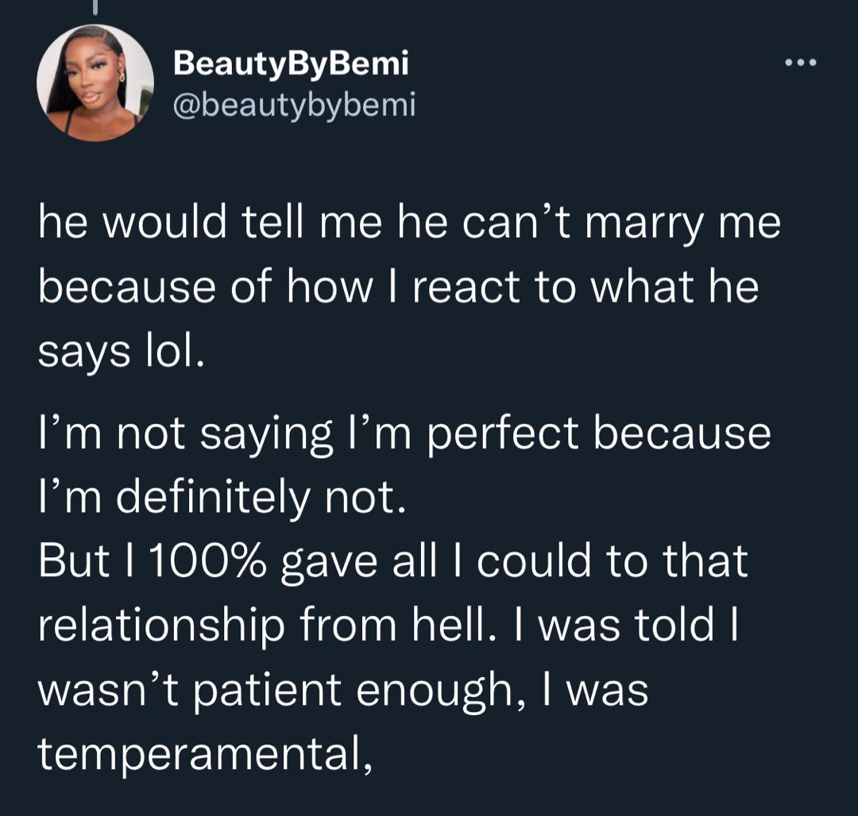The width and height of the screenshot is (858, 816).
Task: Click the text "says lol."
Action: pos(122,349)
